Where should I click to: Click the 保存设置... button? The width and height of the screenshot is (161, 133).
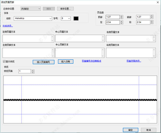[65, 9]
